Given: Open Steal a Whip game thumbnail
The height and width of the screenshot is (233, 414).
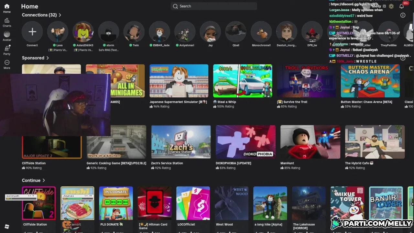Looking at the screenshot, I should (x=243, y=81).
